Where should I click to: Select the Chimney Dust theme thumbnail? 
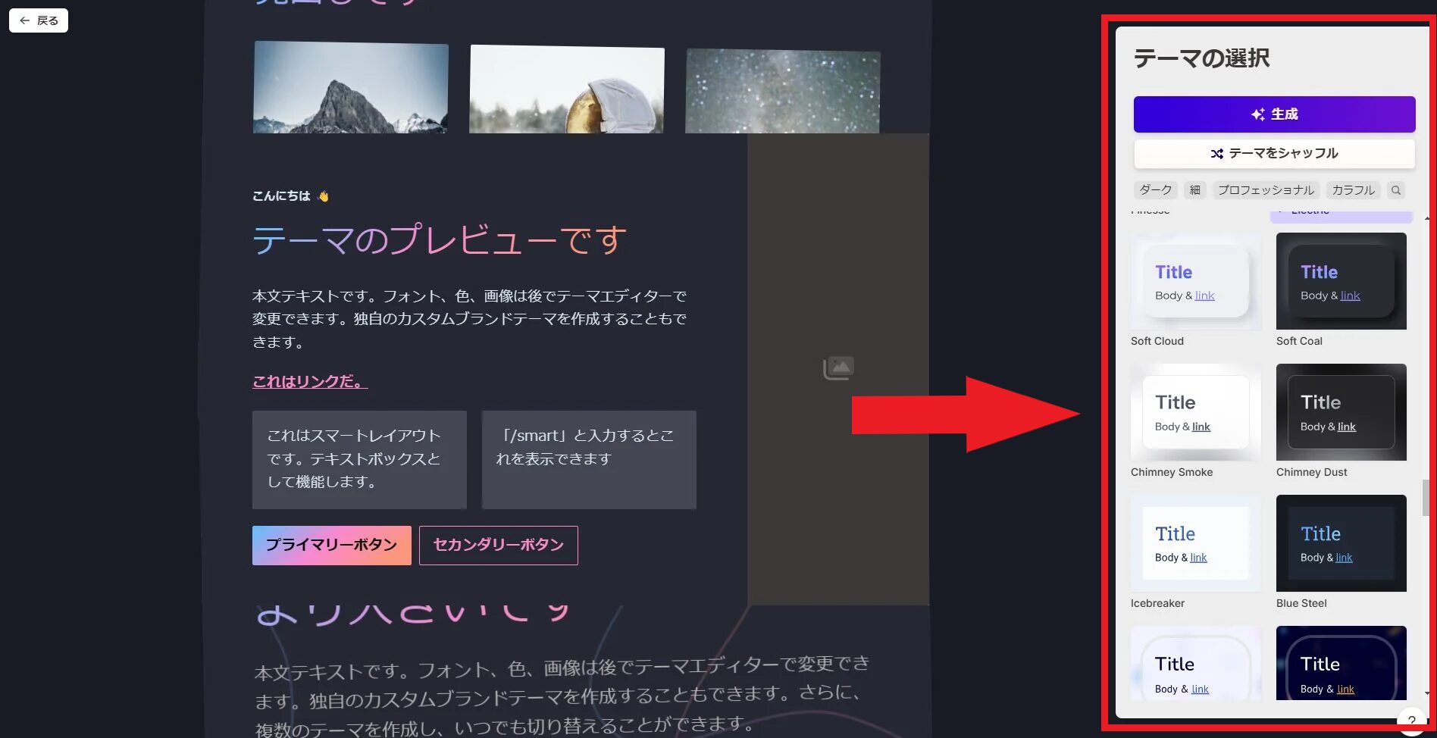1342,412
